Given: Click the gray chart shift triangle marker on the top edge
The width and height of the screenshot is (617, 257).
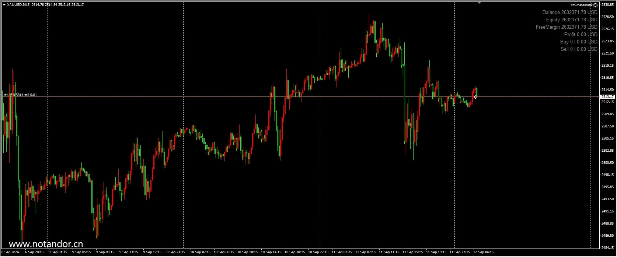Looking at the screenshot, I should click(479, 3).
